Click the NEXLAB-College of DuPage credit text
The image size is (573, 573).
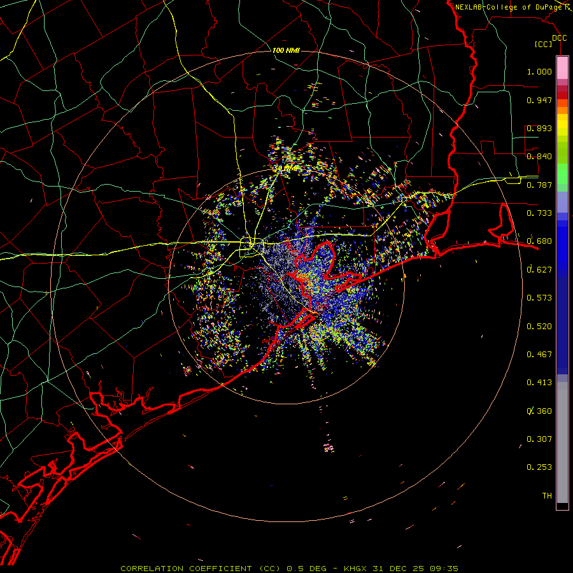click(x=509, y=7)
